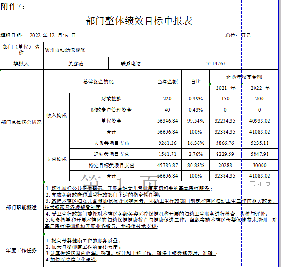This screenshot has height=267, width=281.
Task: Select the 特定目标类项目支出 row label
Action: tap(111, 165)
